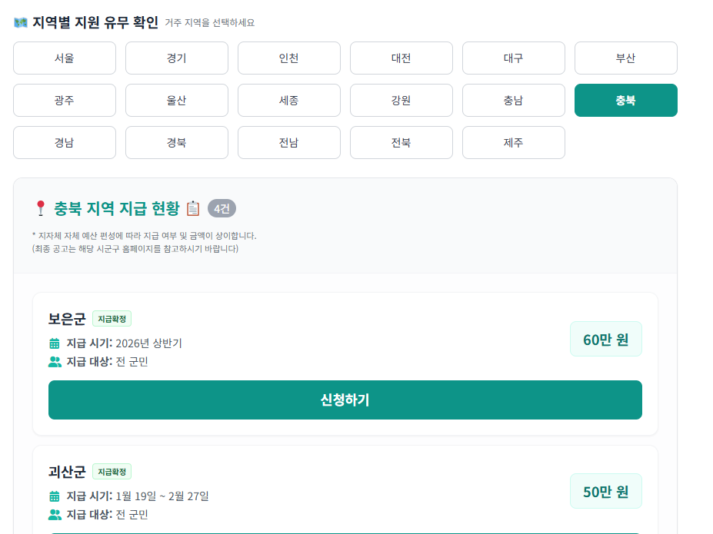Image resolution: width=713 pixels, height=534 pixels.
Task: Click the active 충북 region button
Action: (x=626, y=101)
